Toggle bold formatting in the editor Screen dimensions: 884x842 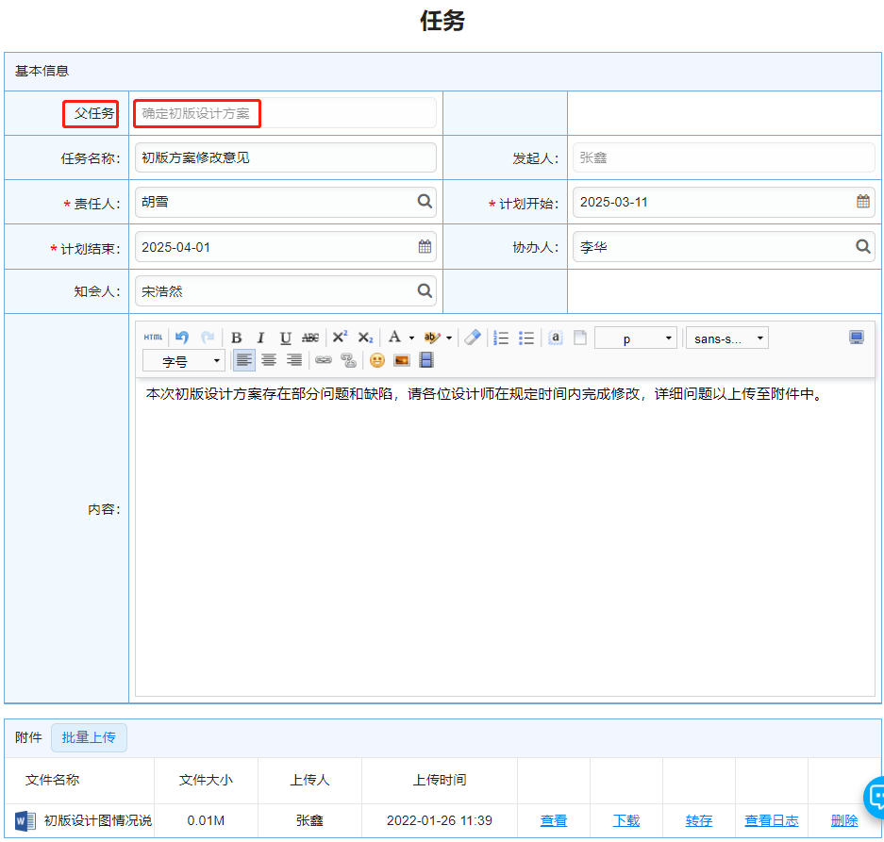[237, 338]
